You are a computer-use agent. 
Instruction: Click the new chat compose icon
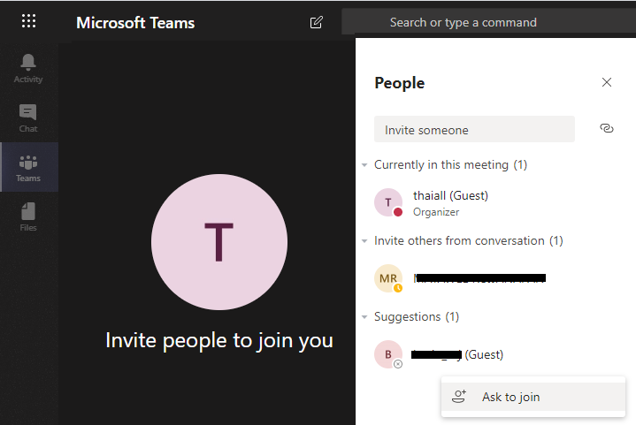[317, 22]
